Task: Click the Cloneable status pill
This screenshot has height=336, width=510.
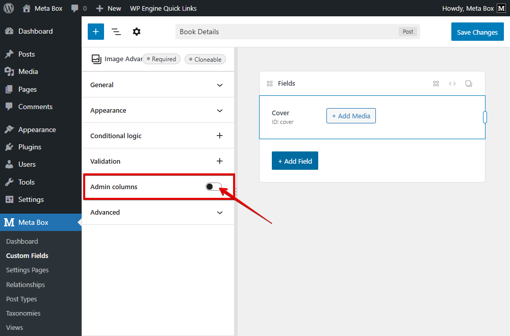Action: pos(205,59)
